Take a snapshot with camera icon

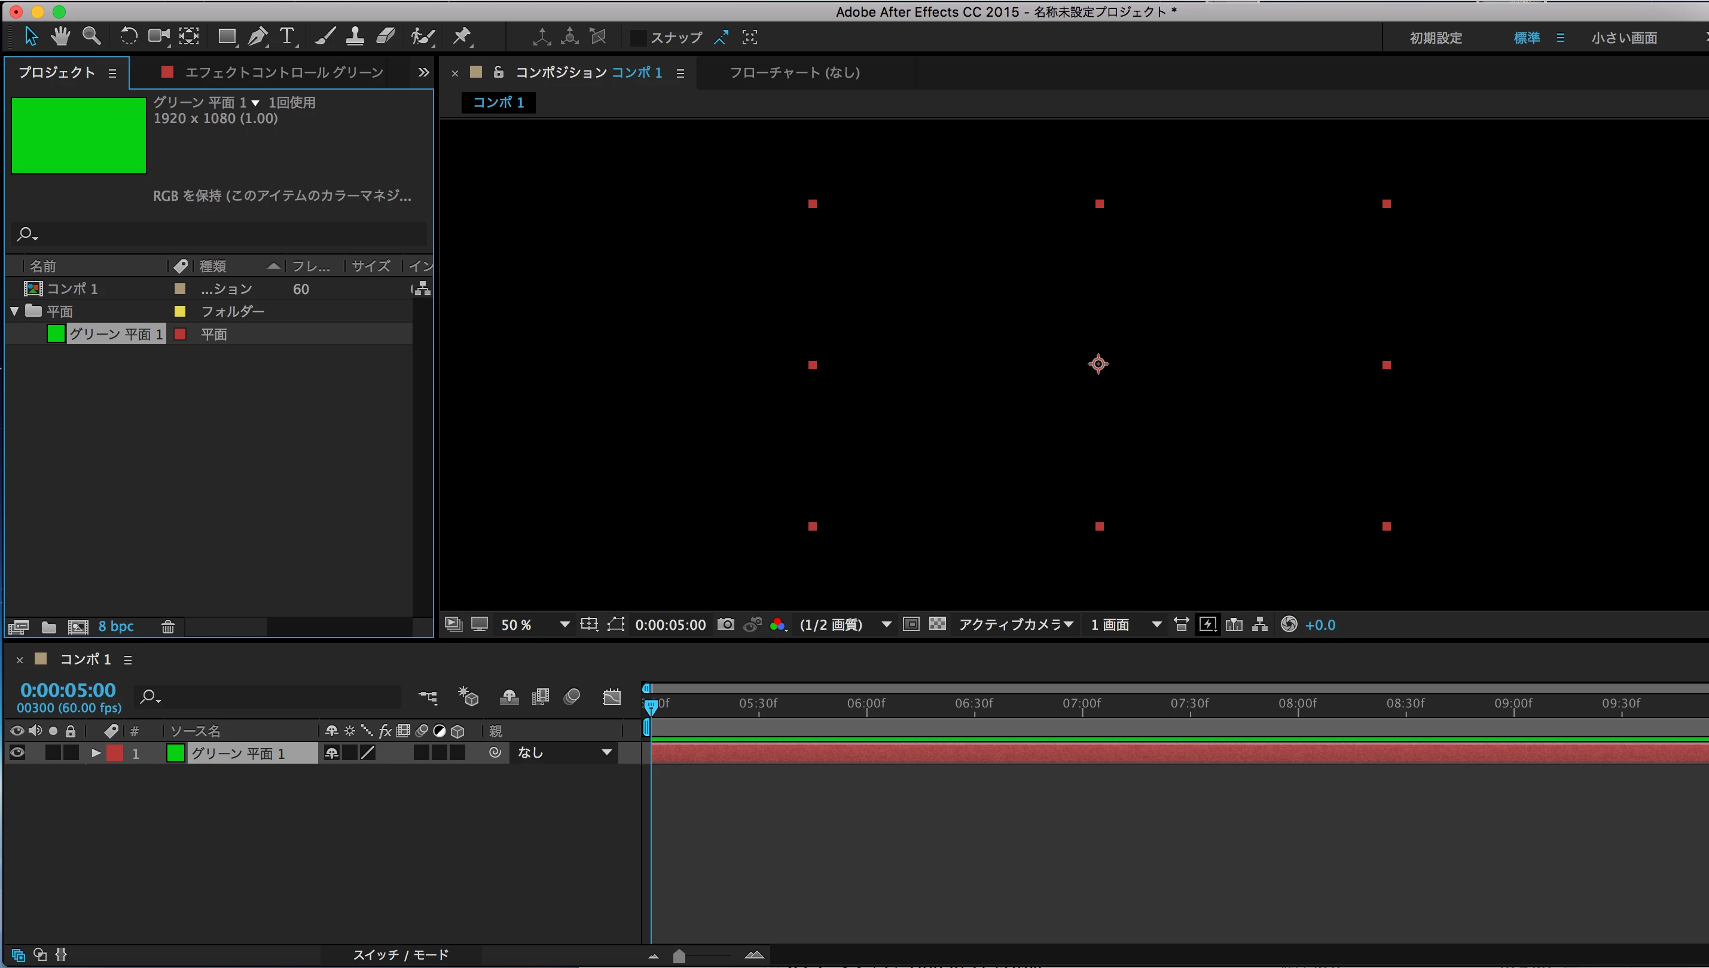coord(726,624)
